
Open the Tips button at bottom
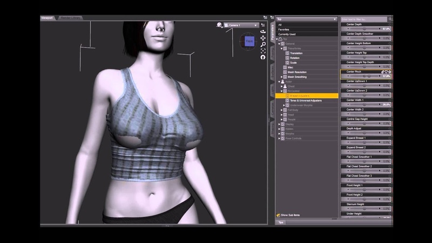pyautogui.click(x=281, y=222)
